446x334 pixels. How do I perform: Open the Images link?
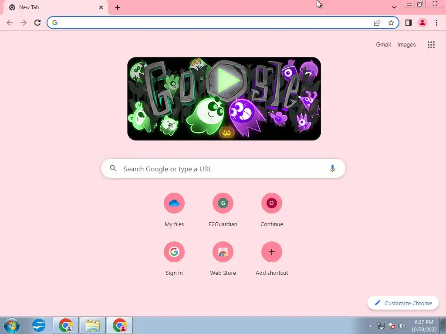tap(406, 45)
